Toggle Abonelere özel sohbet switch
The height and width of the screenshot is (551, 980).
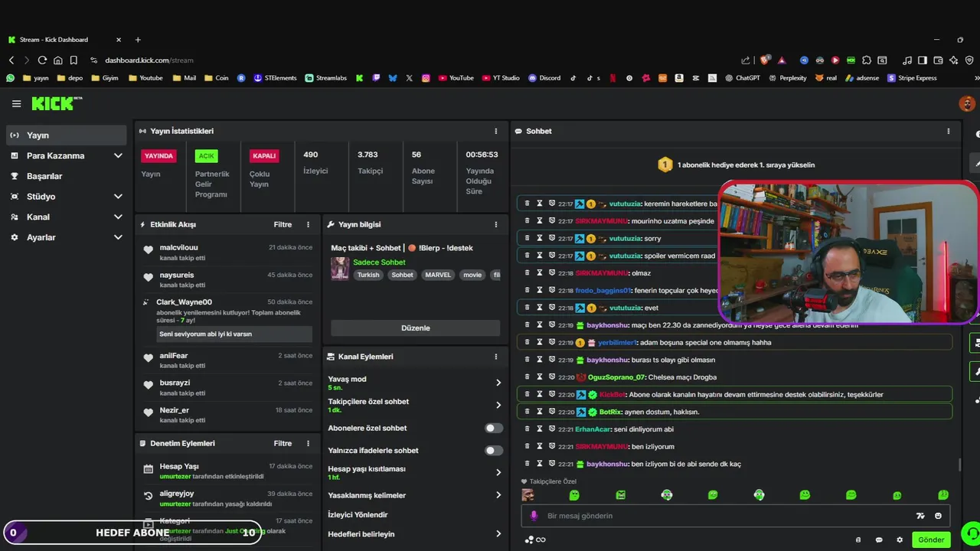coord(494,428)
